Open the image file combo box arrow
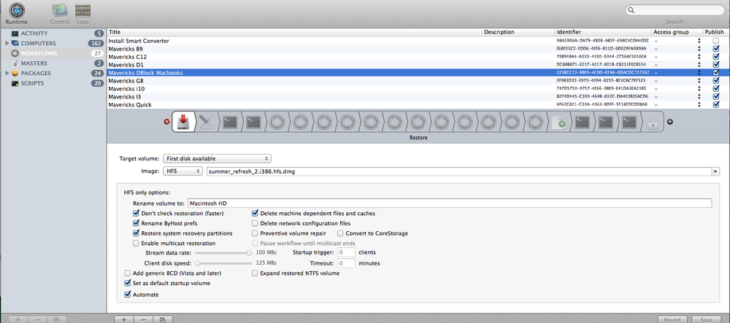This screenshot has height=323, width=730. click(715, 171)
